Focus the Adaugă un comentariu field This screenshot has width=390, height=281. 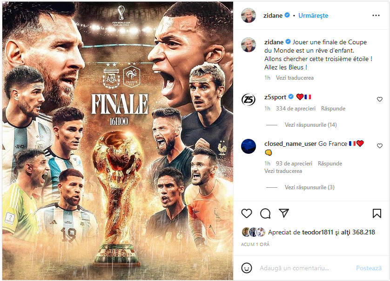click(x=294, y=268)
